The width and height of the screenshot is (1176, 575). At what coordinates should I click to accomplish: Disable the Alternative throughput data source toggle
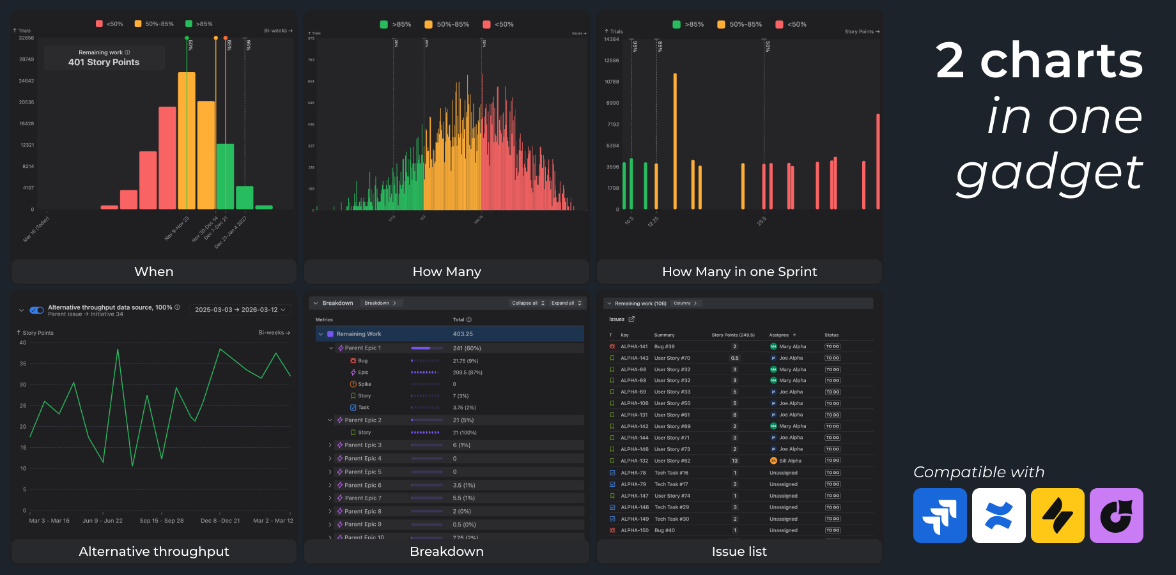pyautogui.click(x=35, y=309)
